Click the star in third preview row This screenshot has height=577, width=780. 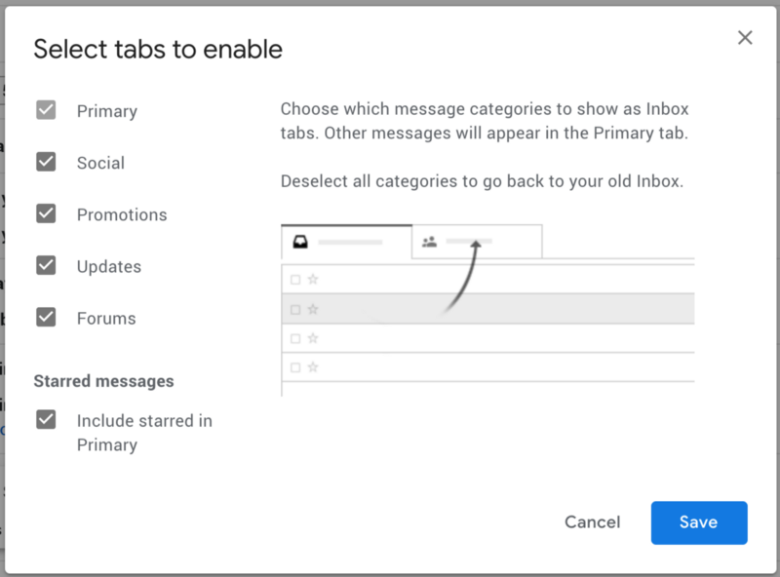(313, 338)
